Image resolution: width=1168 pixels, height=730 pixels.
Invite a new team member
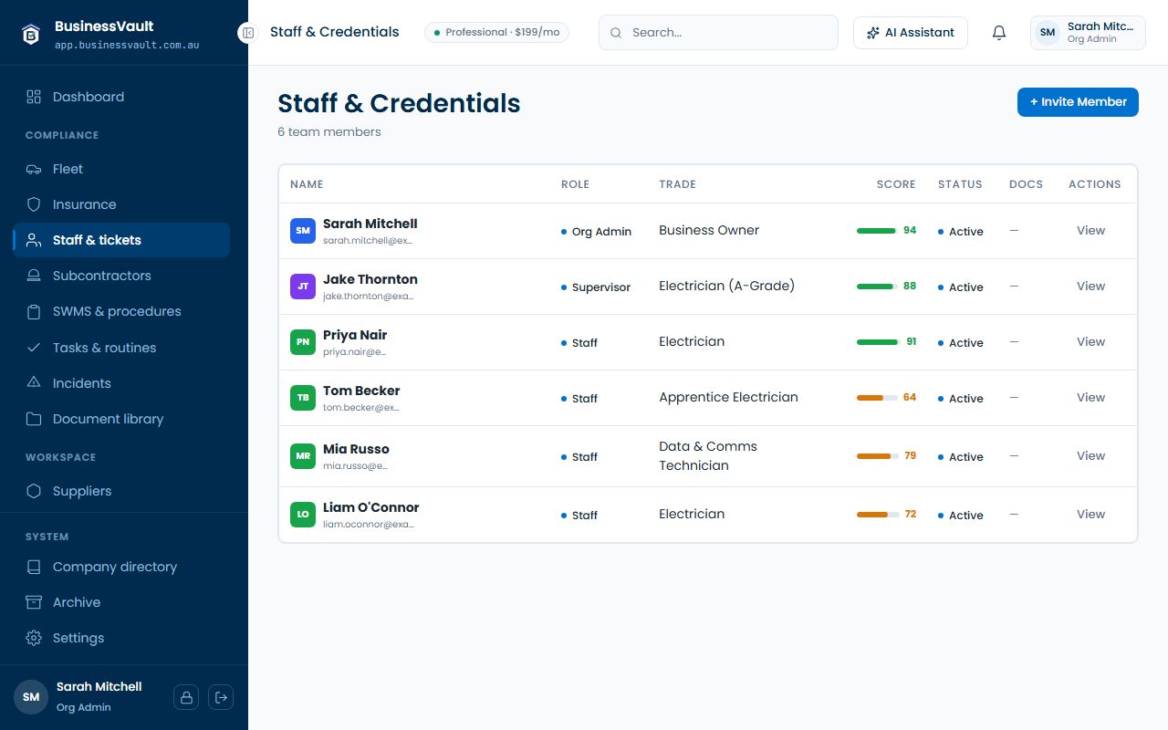tap(1078, 102)
